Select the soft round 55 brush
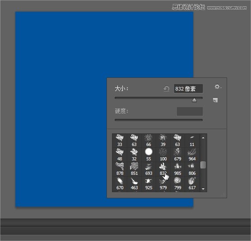Screen dimensions: 251x241 point(149,155)
